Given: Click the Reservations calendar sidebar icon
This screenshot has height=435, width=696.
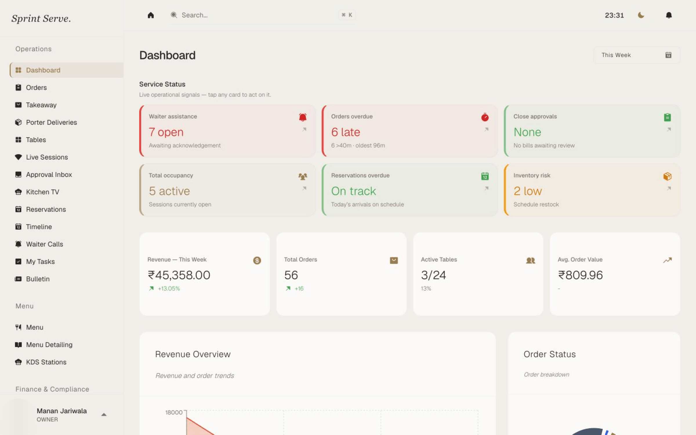Looking at the screenshot, I should (x=18, y=209).
